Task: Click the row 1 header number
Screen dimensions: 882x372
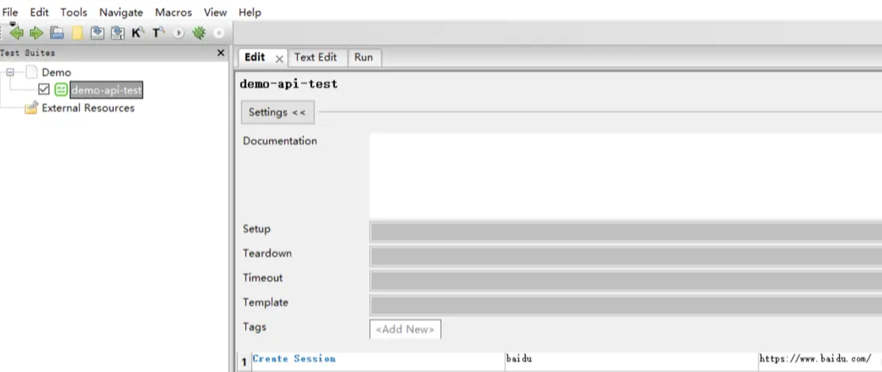Action: 244,363
